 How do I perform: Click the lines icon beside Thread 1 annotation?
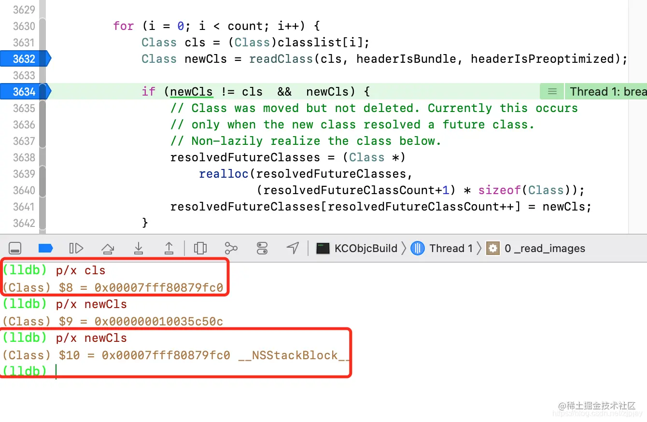[552, 92]
